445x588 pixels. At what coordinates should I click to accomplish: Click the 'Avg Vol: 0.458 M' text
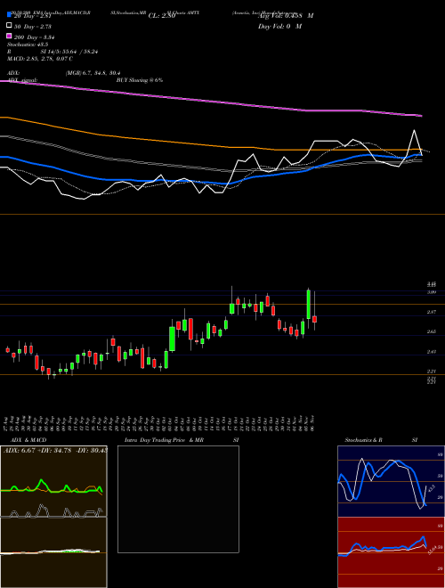(286, 16)
